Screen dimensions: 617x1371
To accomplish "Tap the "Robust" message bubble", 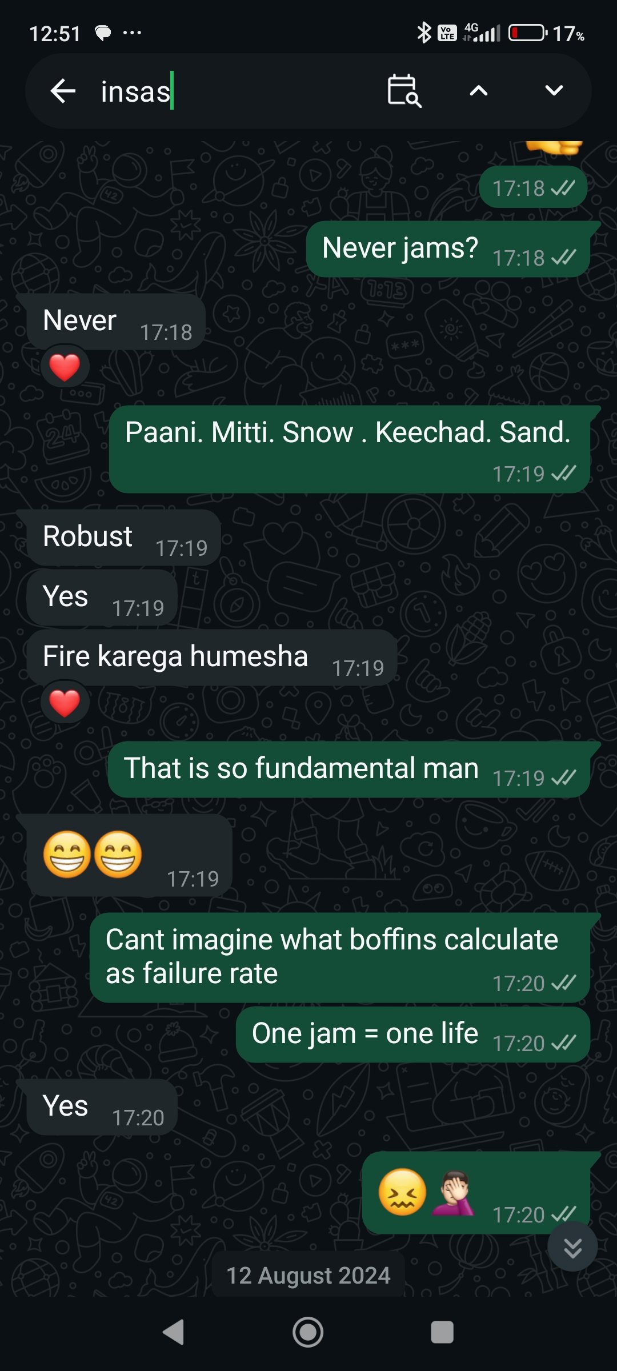I will coord(123,538).
